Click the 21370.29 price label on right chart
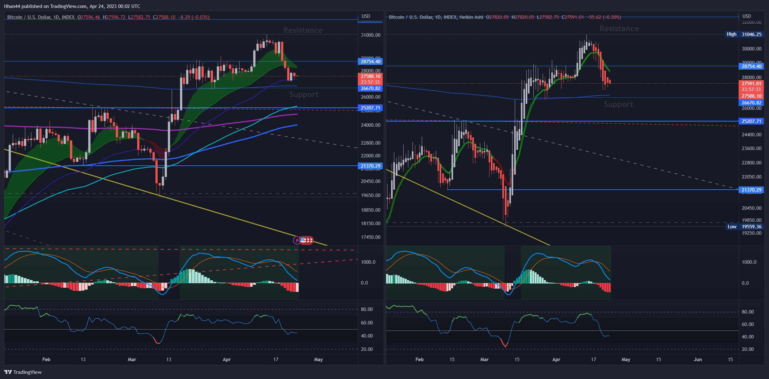Screen dimensions: 769x379 click(x=751, y=190)
